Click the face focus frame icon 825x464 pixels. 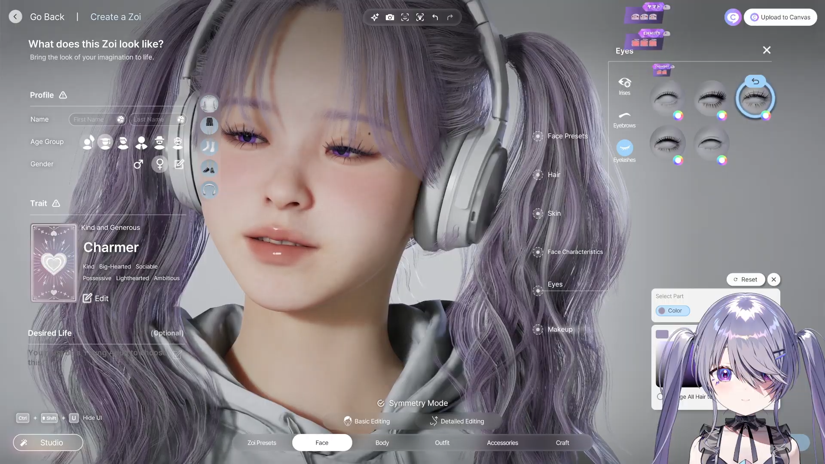pos(405,17)
